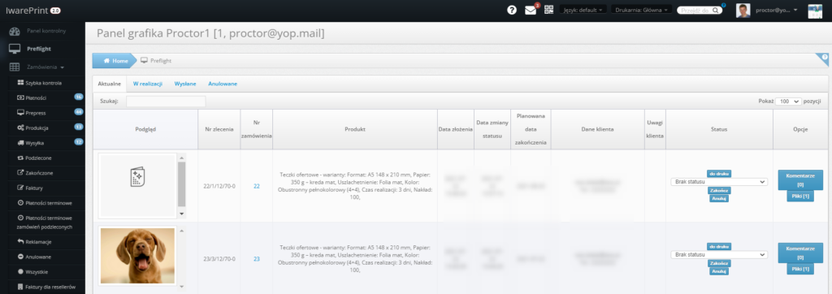Click Anuluj button for order 22
The width and height of the screenshot is (832, 294).
tap(719, 198)
